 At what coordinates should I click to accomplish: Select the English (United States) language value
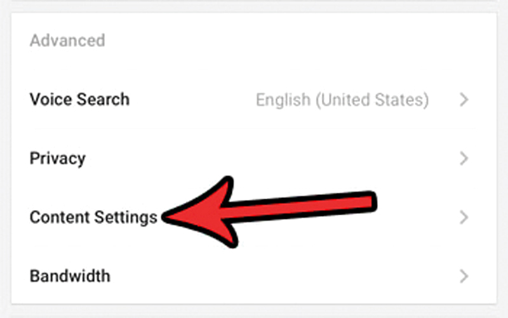[342, 100]
